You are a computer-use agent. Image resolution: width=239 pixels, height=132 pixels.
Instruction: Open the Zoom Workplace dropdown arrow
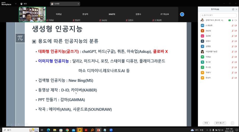pyautogui.click(x=16, y=4)
